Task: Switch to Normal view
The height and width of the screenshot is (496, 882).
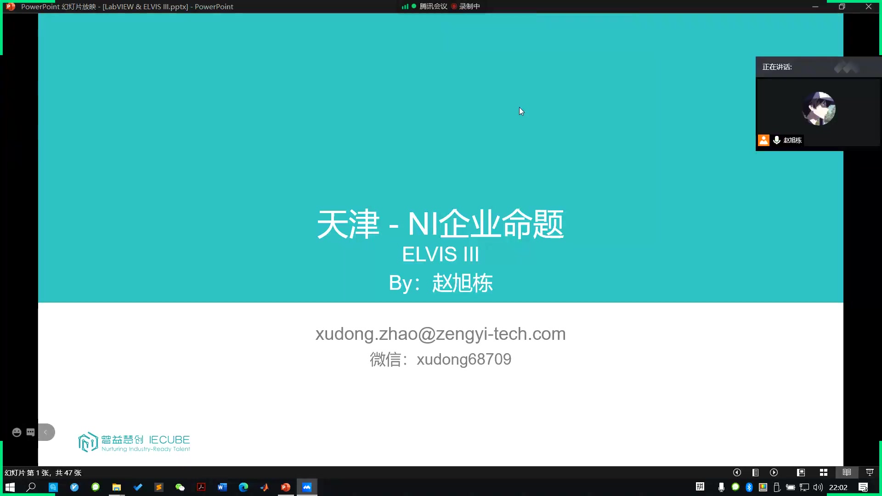Action: pyautogui.click(x=801, y=473)
